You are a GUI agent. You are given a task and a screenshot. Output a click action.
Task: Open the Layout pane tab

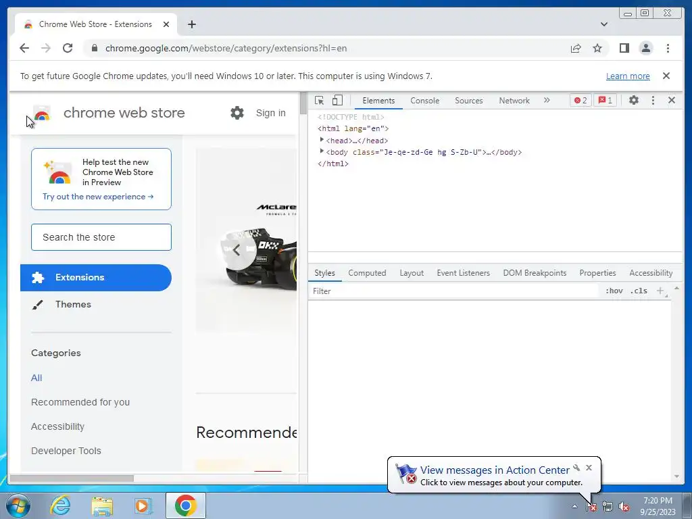[x=412, y=273]
